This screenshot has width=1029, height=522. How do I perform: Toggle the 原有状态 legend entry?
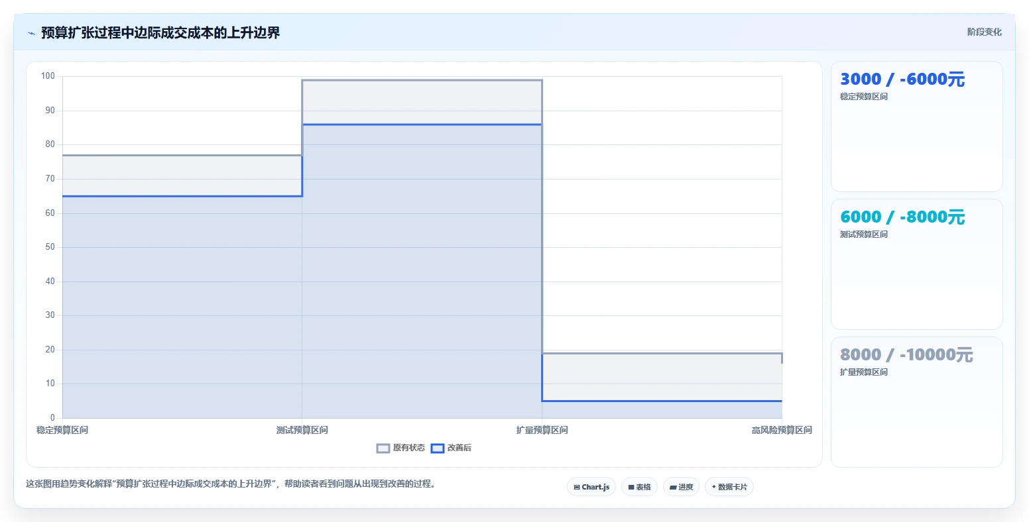tap(400, 448)
